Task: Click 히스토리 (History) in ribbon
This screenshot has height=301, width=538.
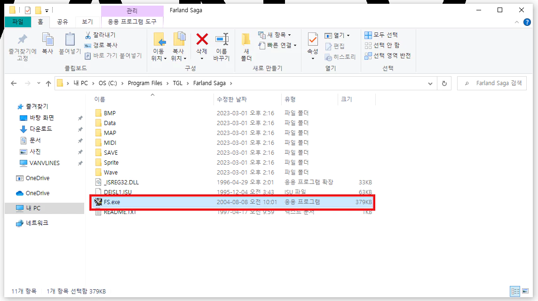Action: point(340,56)
